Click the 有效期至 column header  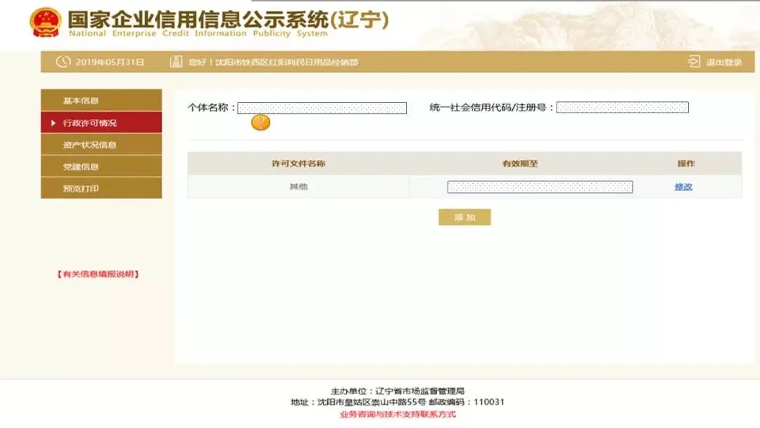(x=520, y=163)
